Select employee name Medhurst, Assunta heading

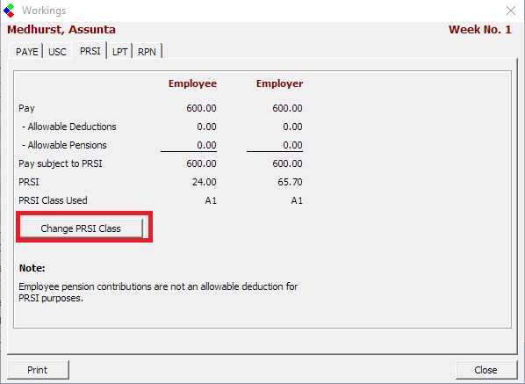tap(61, 30)
